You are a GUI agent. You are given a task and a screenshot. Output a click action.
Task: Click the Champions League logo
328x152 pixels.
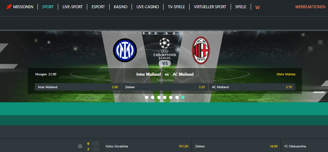164,49
